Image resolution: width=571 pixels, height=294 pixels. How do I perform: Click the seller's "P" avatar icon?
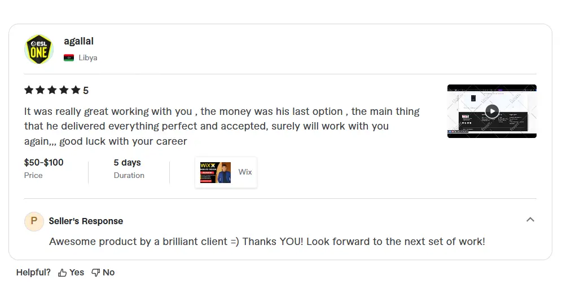coord(34,221)
